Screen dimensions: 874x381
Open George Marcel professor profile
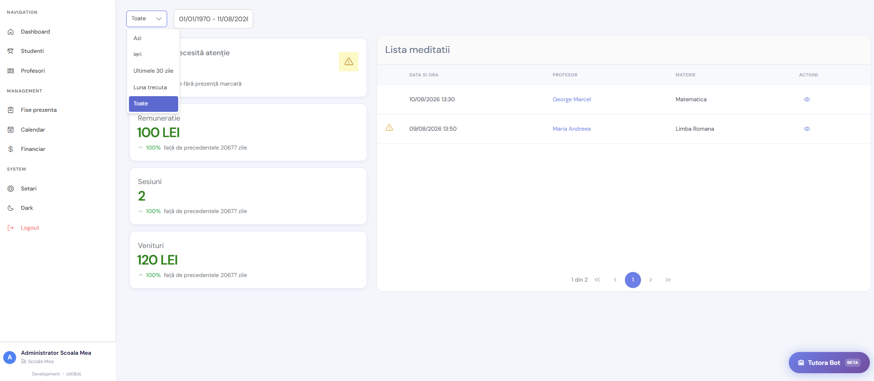571,99
